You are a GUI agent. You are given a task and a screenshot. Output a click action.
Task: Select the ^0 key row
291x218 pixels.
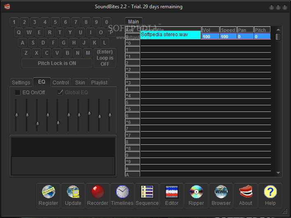(132, 43)
